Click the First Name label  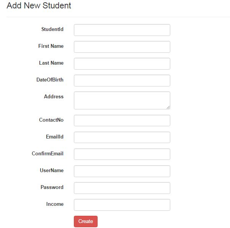(51, 46)
